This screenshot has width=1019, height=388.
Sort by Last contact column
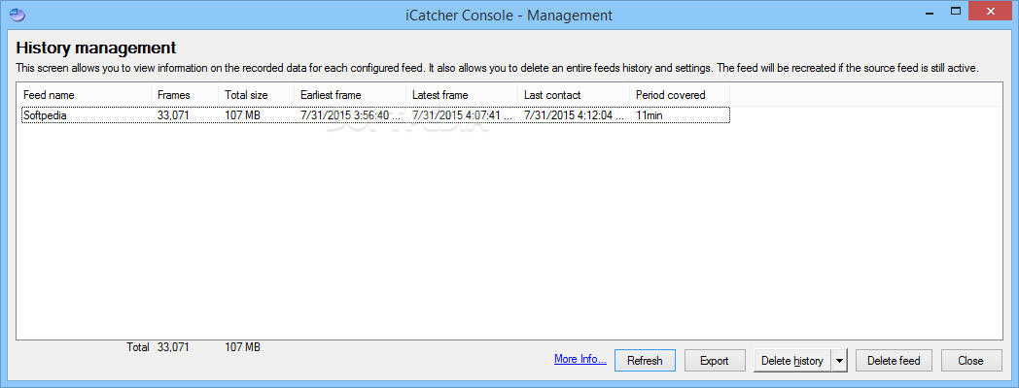[x=574, y=95]
